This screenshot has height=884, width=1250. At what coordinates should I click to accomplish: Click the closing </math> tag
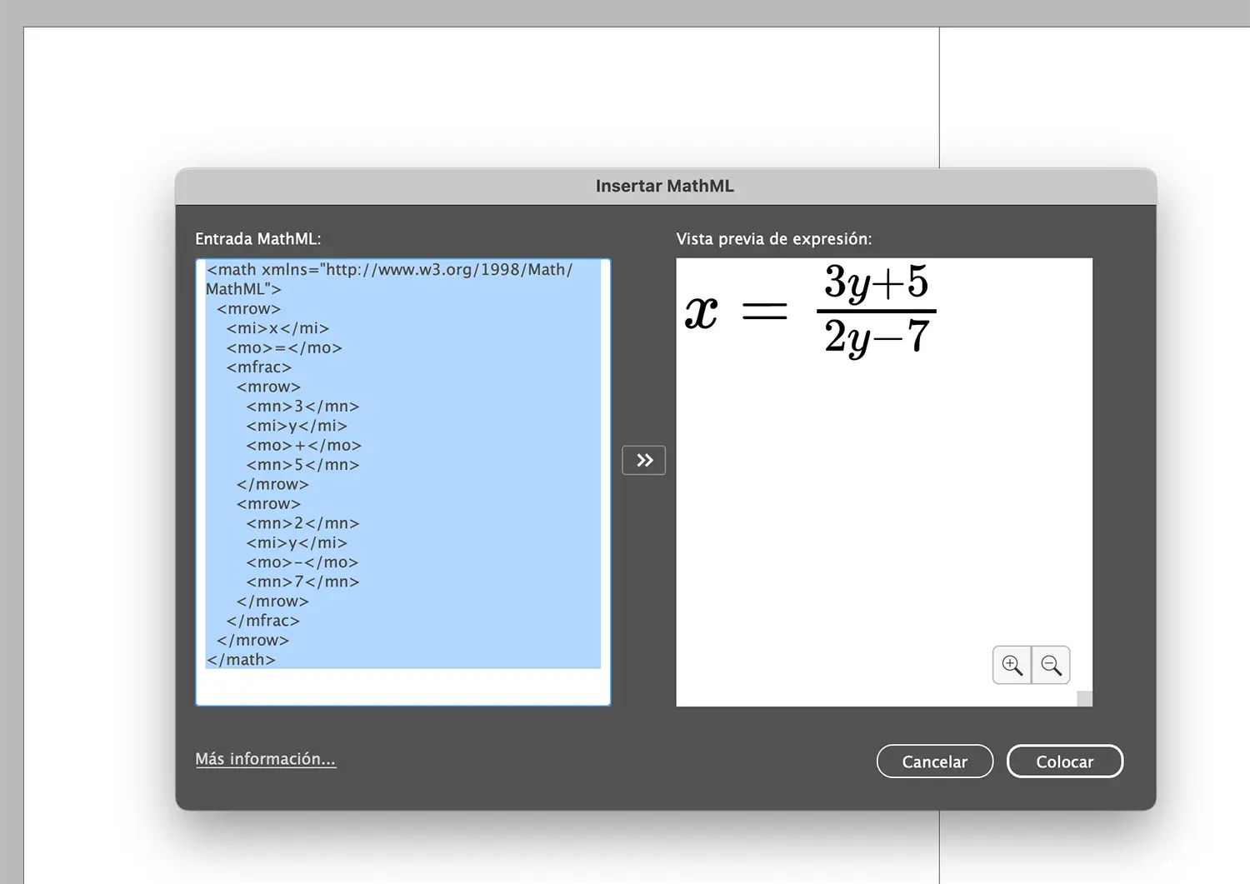(241, 660)
